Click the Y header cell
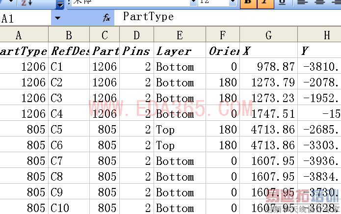341x214 pixels. [319, 50]
